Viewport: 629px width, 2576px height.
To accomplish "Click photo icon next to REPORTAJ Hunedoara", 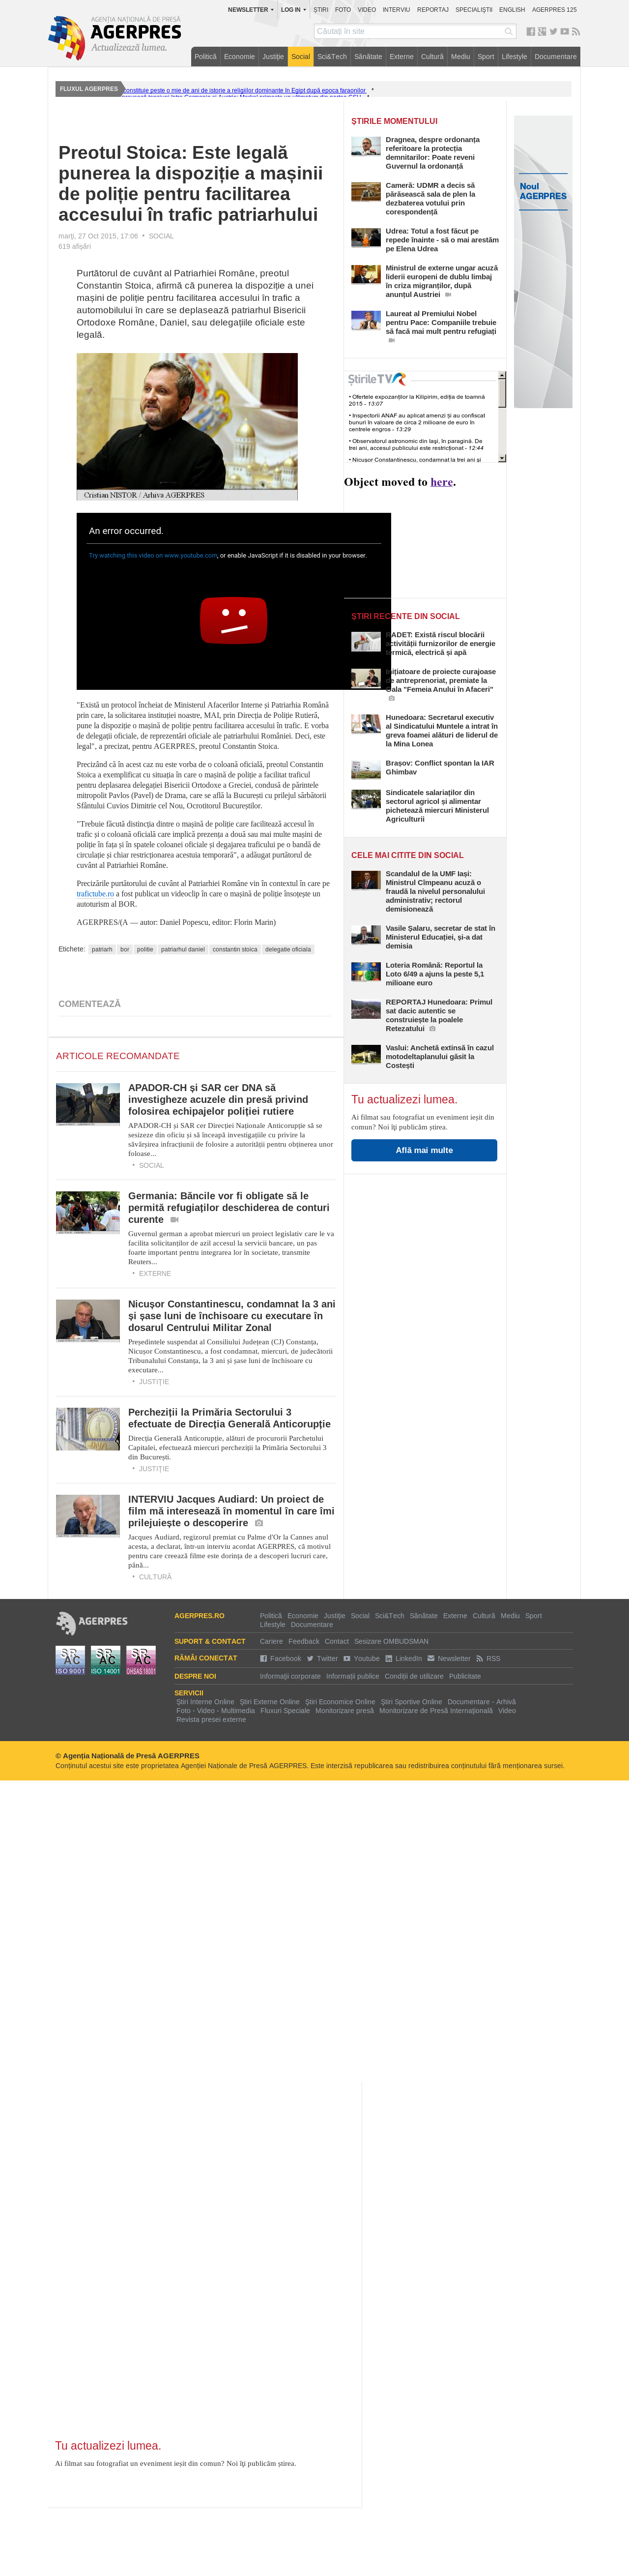I will [432, 1028].
